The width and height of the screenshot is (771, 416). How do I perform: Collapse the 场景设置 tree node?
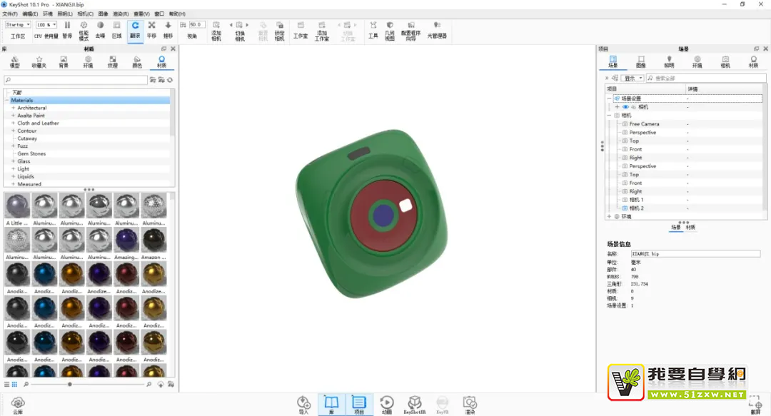click(x=609, y=98)
